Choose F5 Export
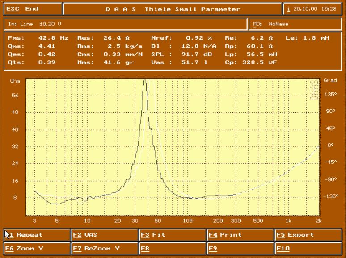Screen dimensions: 346x258 (x=308, y=235)
